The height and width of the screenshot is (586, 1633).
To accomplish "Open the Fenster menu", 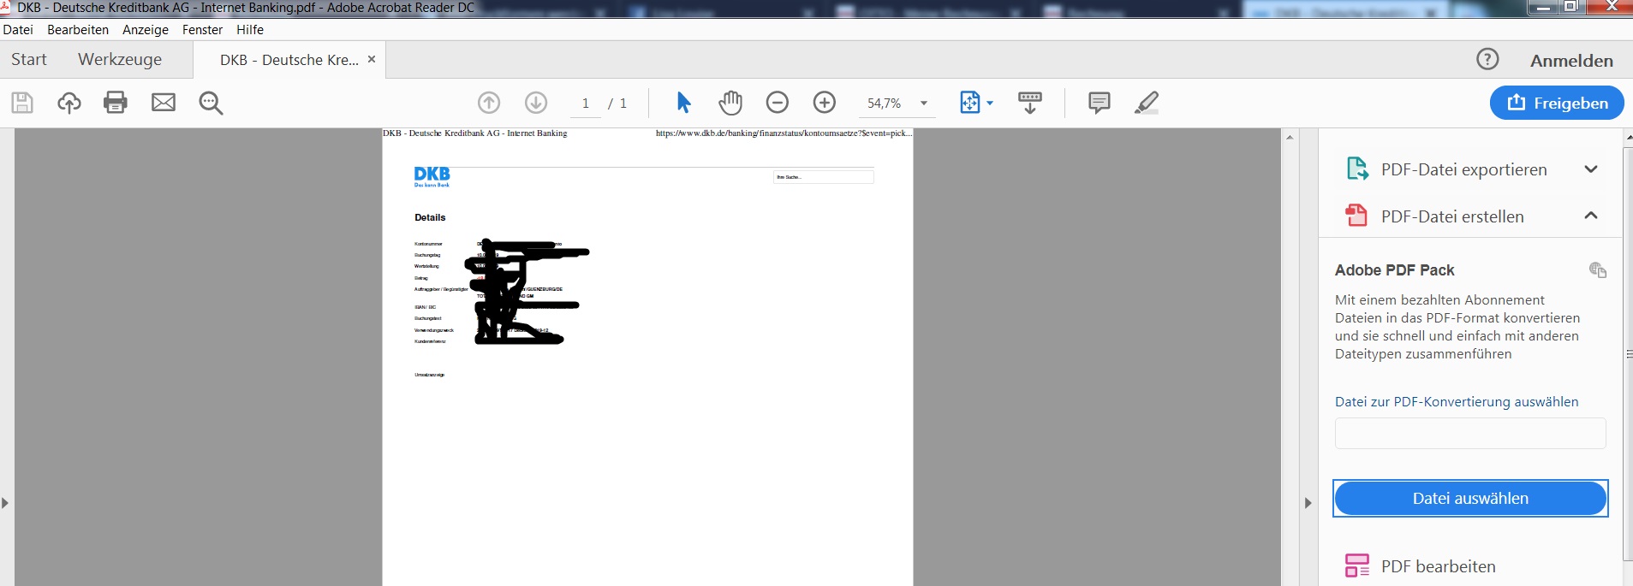I will [202, 29].
